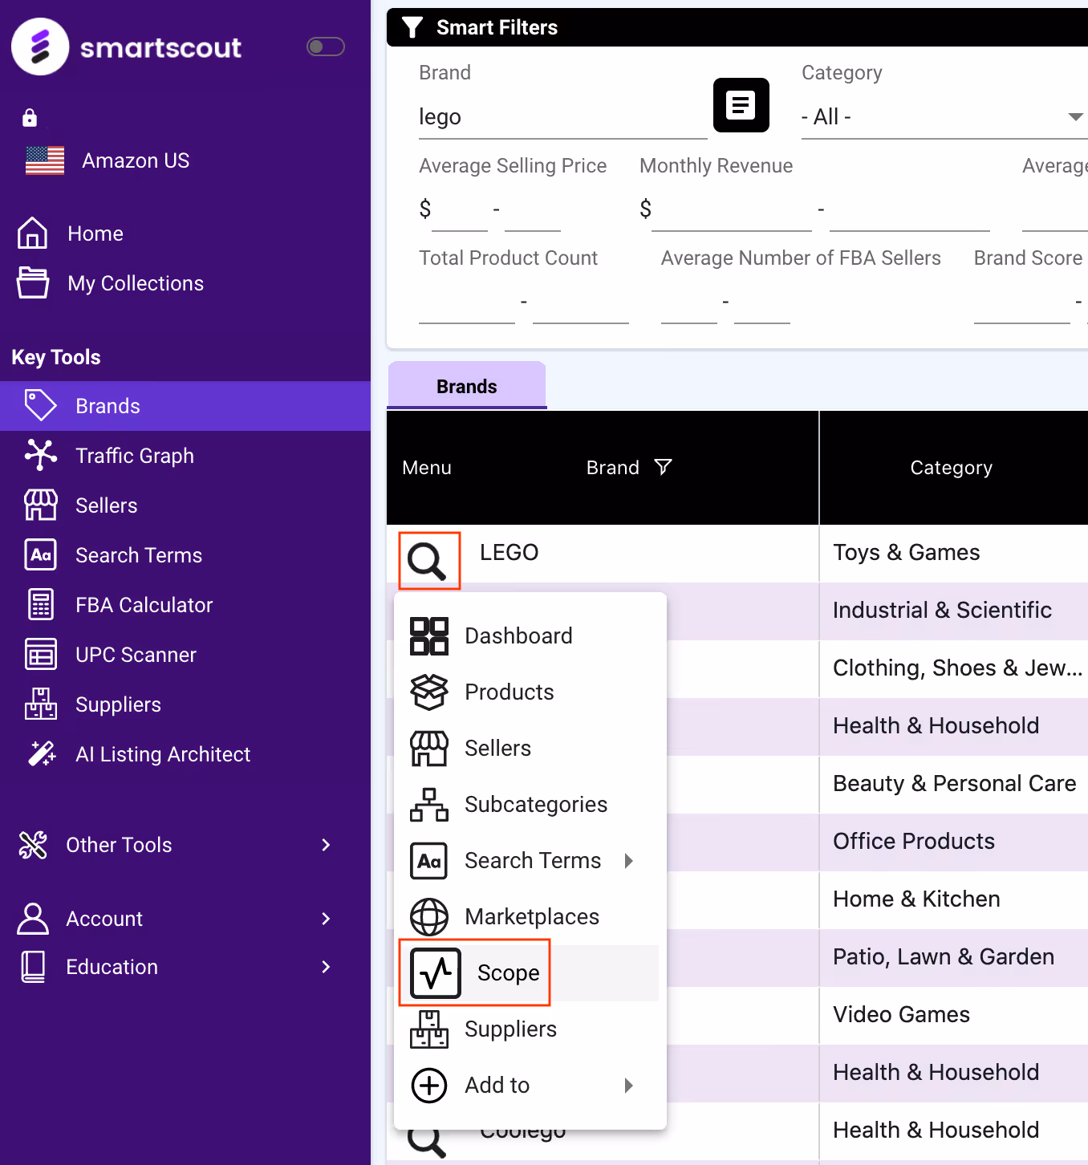Open AI Listing Architect wand icon

pyautogui.click(x=42, y=753)
